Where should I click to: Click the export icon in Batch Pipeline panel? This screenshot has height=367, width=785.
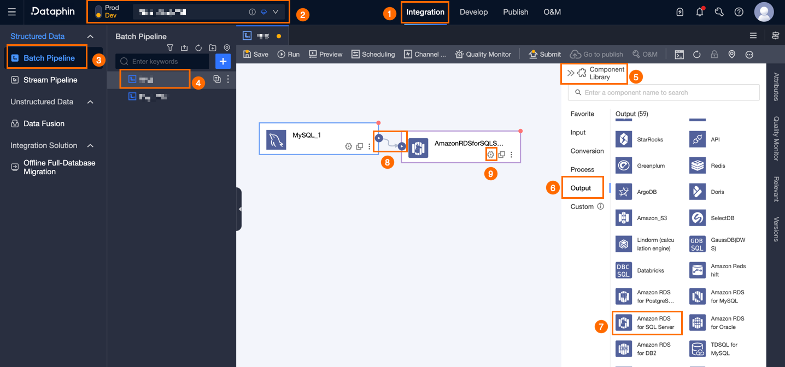click(184, 48)
